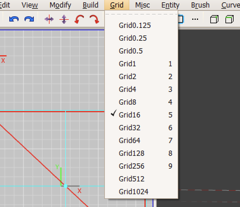
Task: Select the Grid1024 option
Action: pyautogui.click(x=141, y=192)
